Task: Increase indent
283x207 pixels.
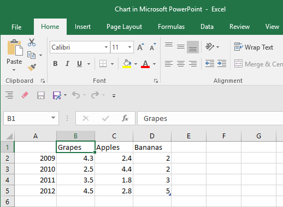Action: point(222,64)
